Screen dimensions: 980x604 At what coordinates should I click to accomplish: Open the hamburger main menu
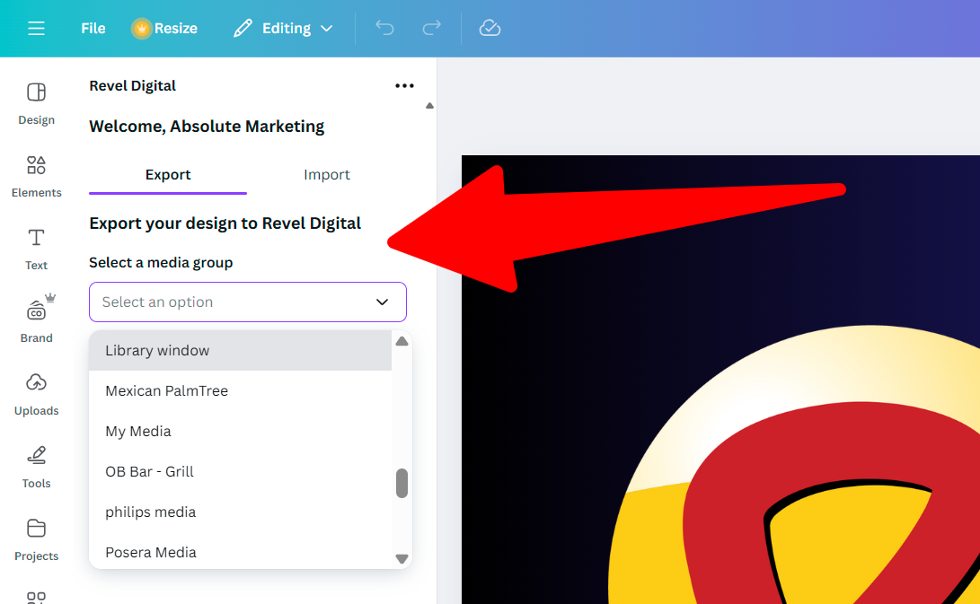coord(36,28)
